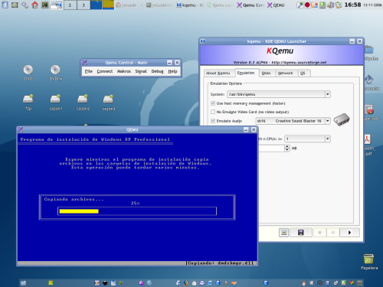Image resolution: width=383 pixels, height=287 pixels.
Task: Open the cajon1 drive icon
Action: [55, 99]
